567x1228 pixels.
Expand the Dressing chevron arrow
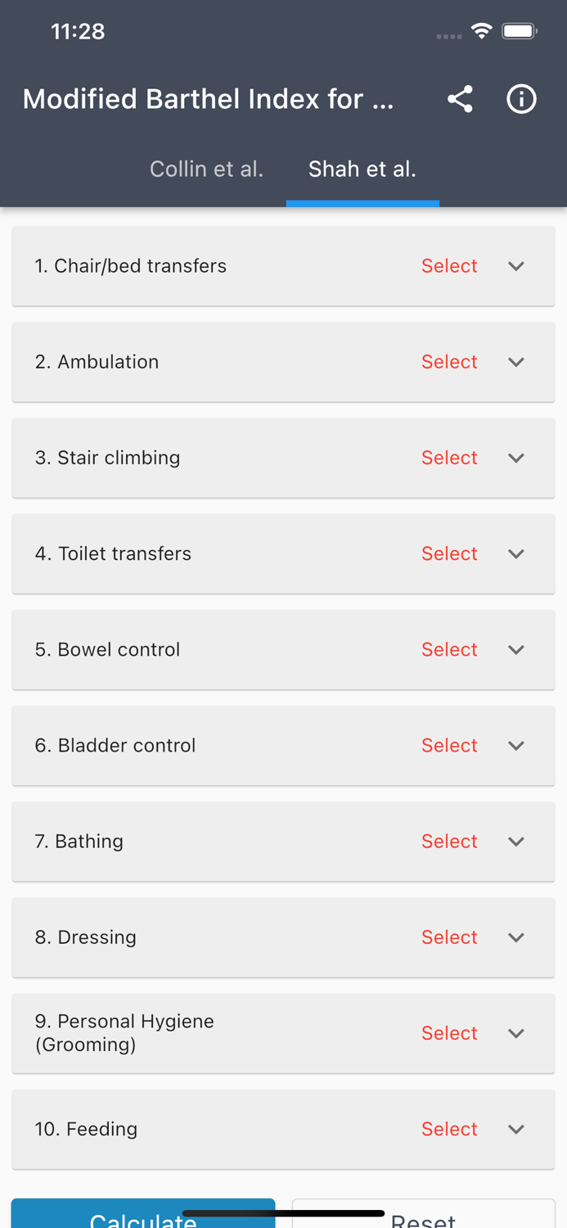tap(516, 937)
